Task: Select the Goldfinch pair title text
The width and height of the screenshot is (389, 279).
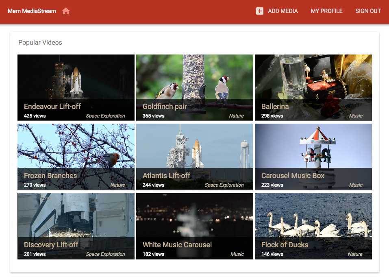Action: pos(165,107)
